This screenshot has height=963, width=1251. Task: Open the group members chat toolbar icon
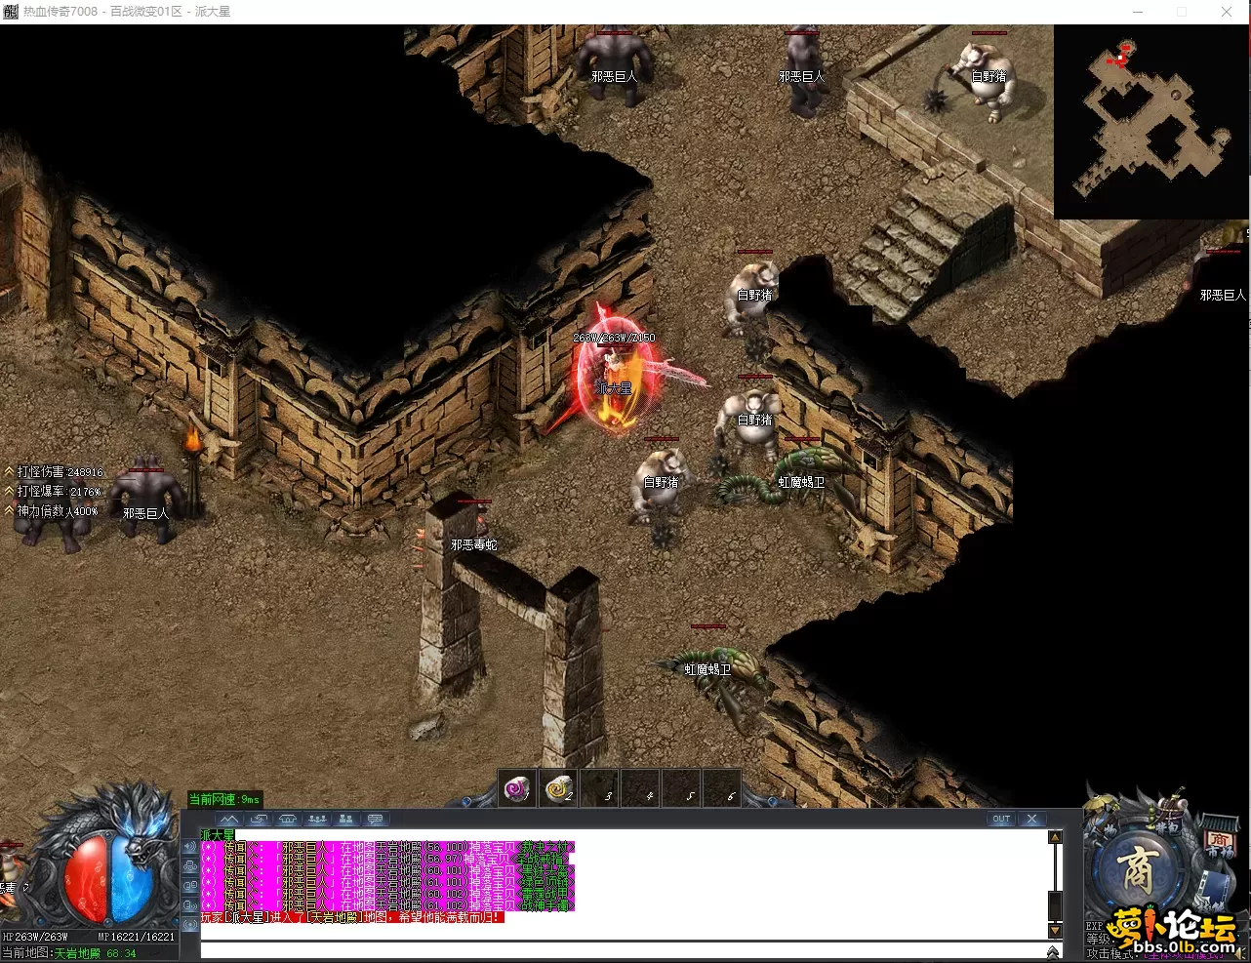click(x=317, y=819)
